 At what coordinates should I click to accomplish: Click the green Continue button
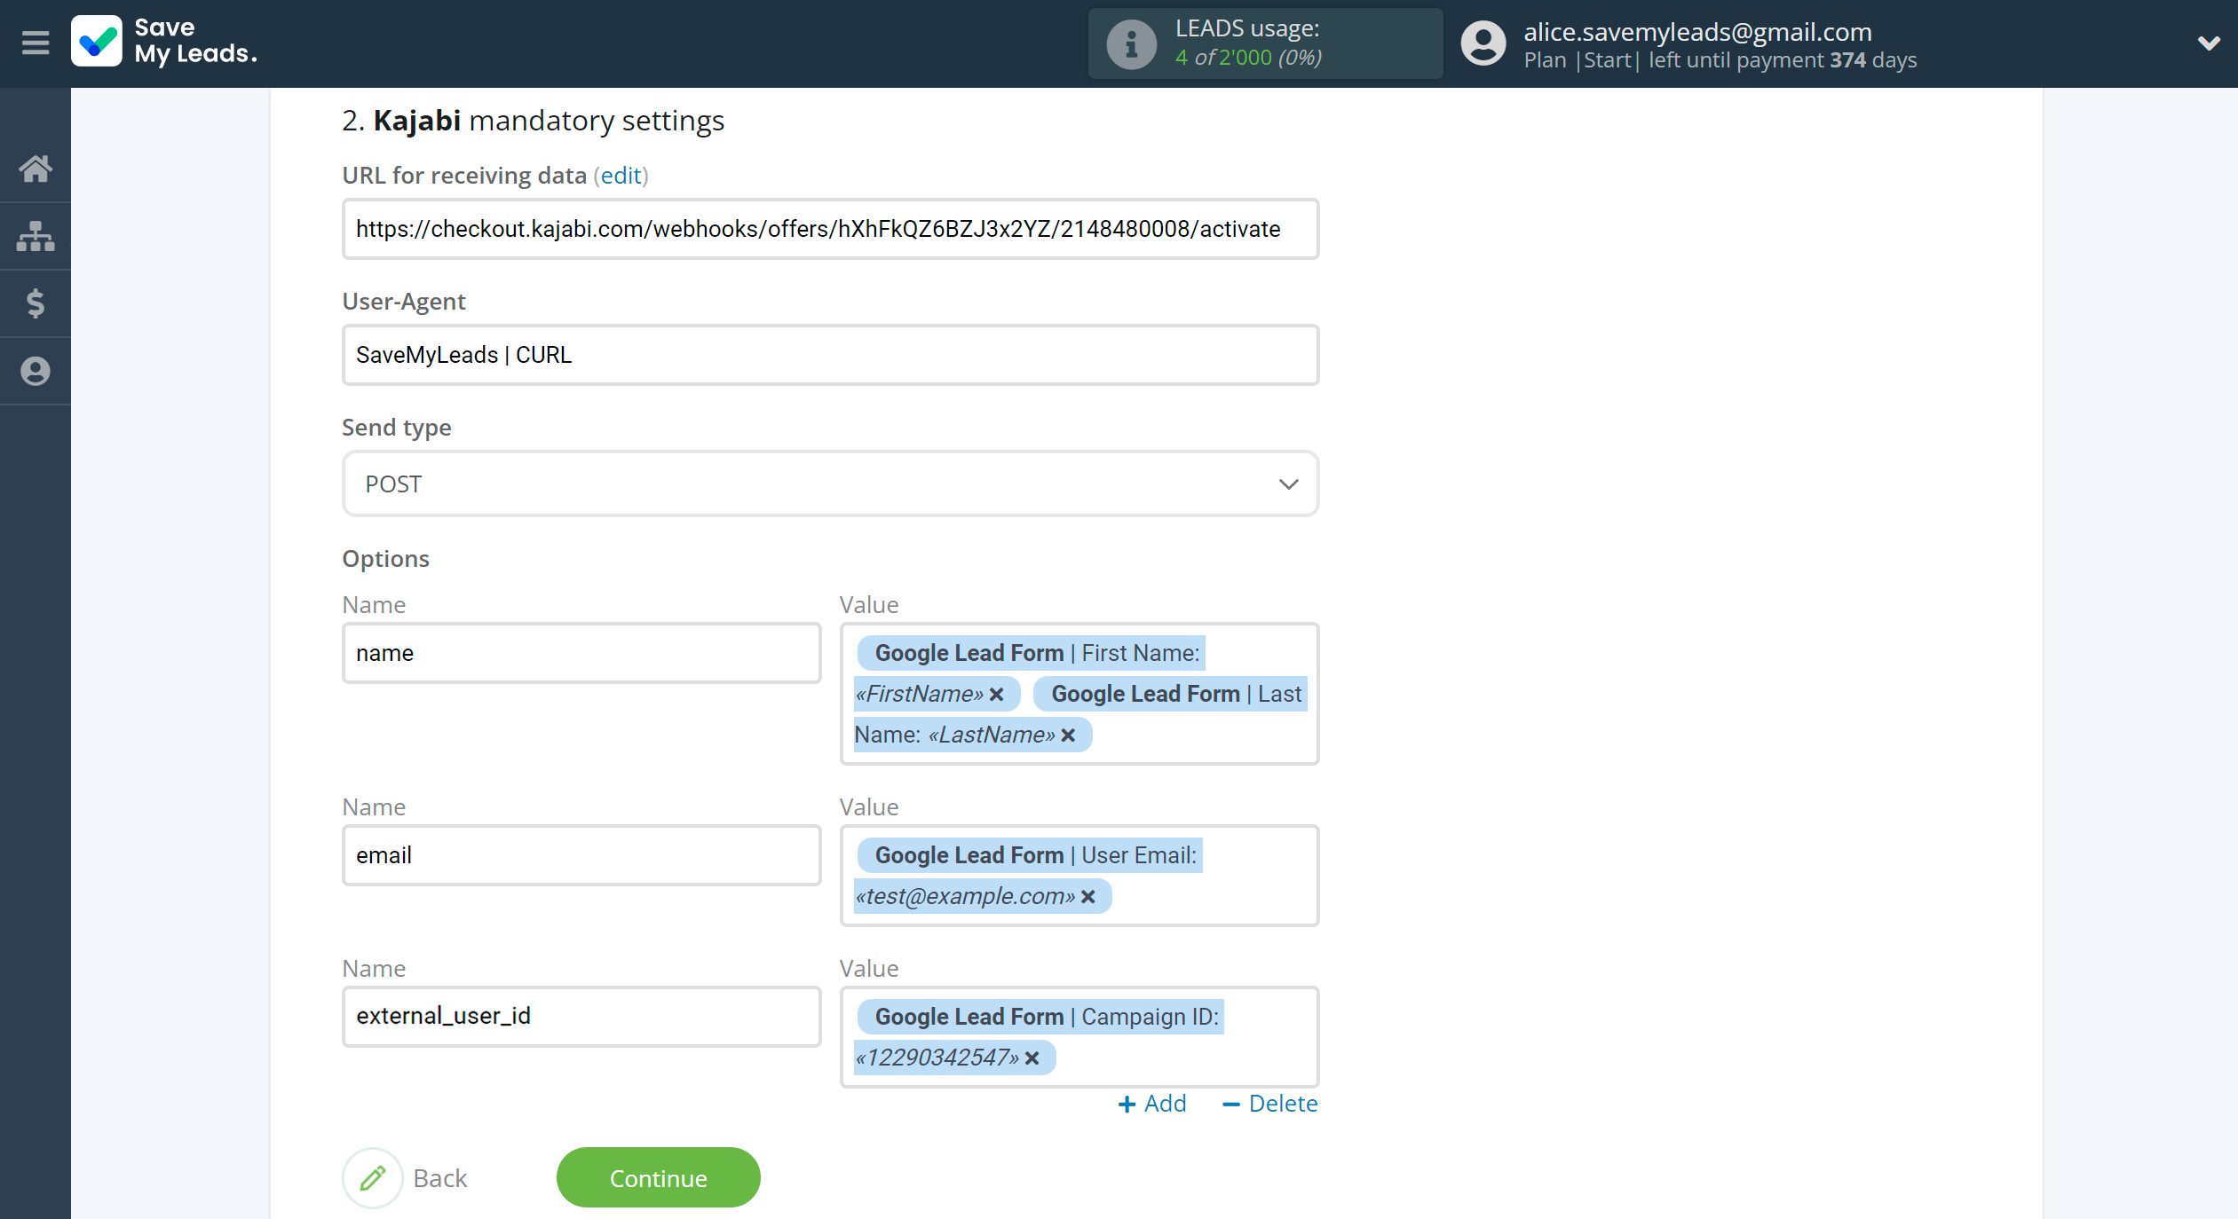(x=659, y=1178)
